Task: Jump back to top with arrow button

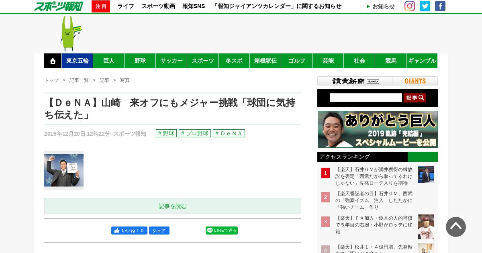Action: click(x=456, y=227)
